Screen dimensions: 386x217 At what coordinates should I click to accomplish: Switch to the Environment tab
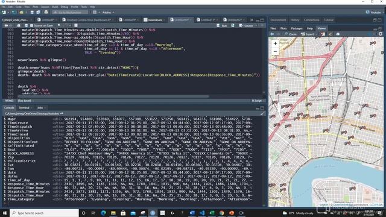278,20
